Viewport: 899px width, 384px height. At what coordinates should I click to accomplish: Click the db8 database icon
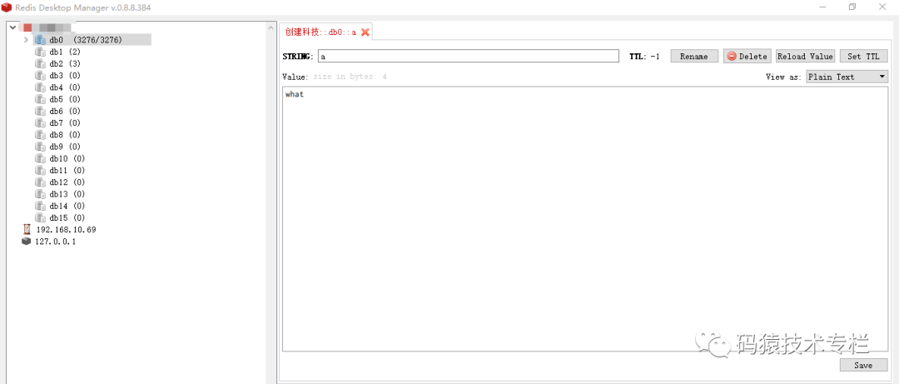pos(40,135)
